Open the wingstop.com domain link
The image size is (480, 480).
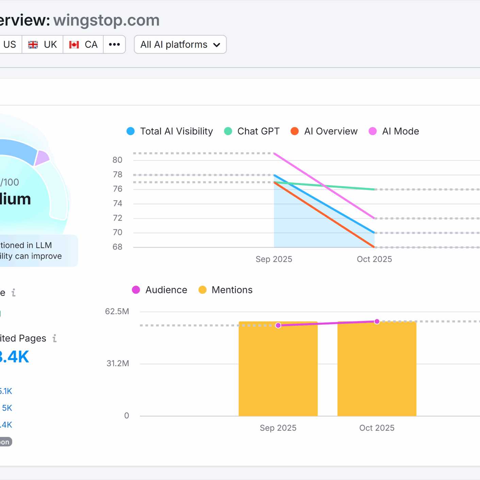click(106, 20)
